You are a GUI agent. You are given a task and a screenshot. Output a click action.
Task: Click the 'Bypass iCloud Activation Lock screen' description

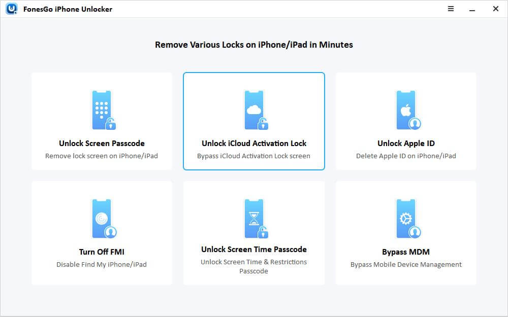(x=254, y=156)
